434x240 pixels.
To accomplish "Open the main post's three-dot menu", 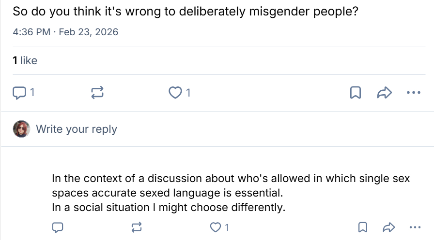I will (413, 93).
